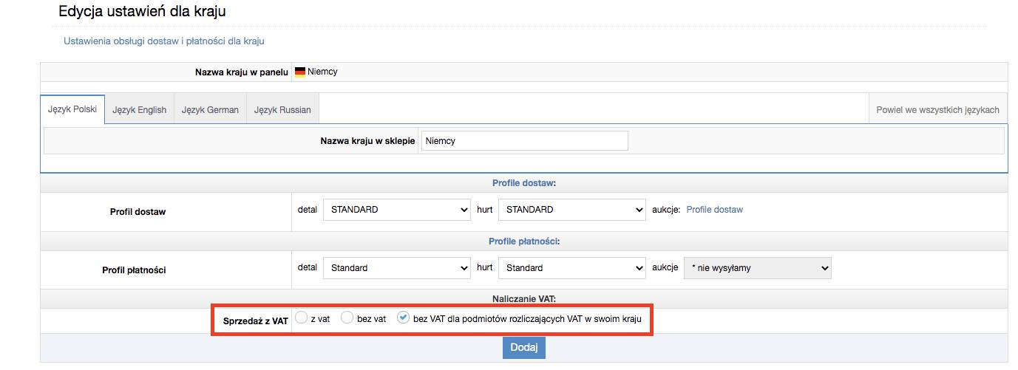Click the blue Dodaj button
1018x370 pixels.
coord(523,348)
